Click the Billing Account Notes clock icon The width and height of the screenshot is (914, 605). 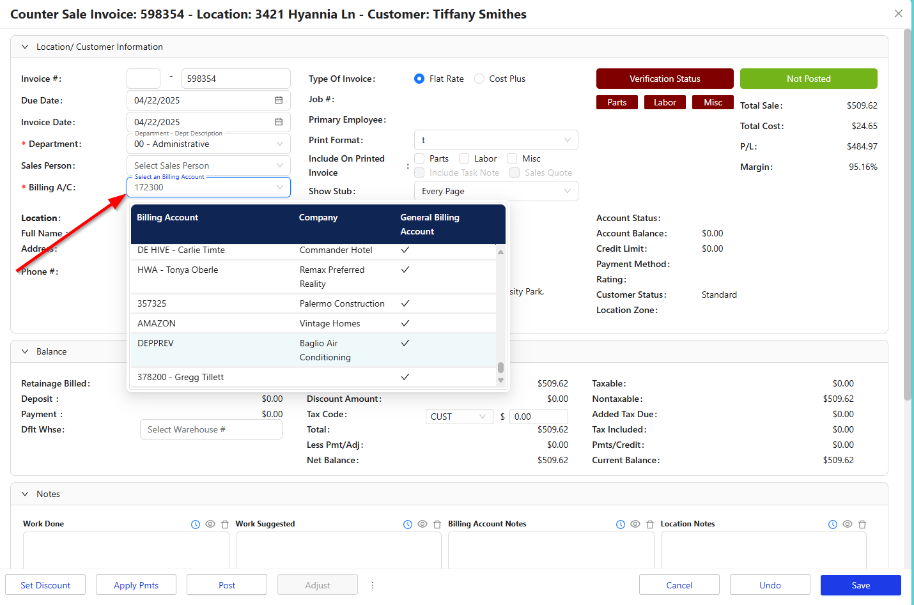[x=621, y=525]
